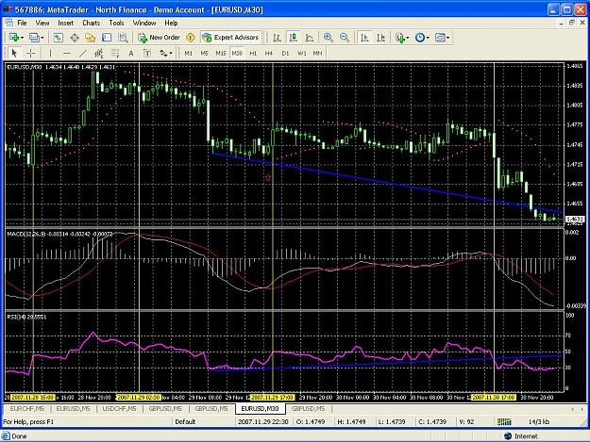Open the Tools menu
Screen dimensions: 590x442
pos(116,23)
